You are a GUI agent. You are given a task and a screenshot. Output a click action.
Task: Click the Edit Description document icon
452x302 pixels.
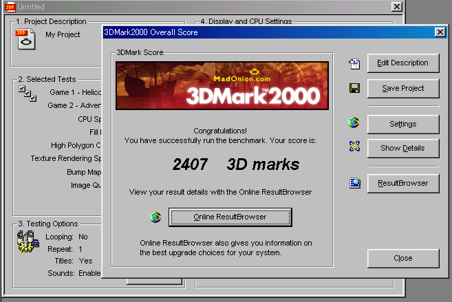pos(354,63)
